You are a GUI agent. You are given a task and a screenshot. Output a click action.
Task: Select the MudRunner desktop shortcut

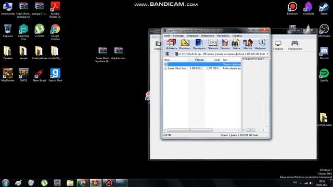8,75
